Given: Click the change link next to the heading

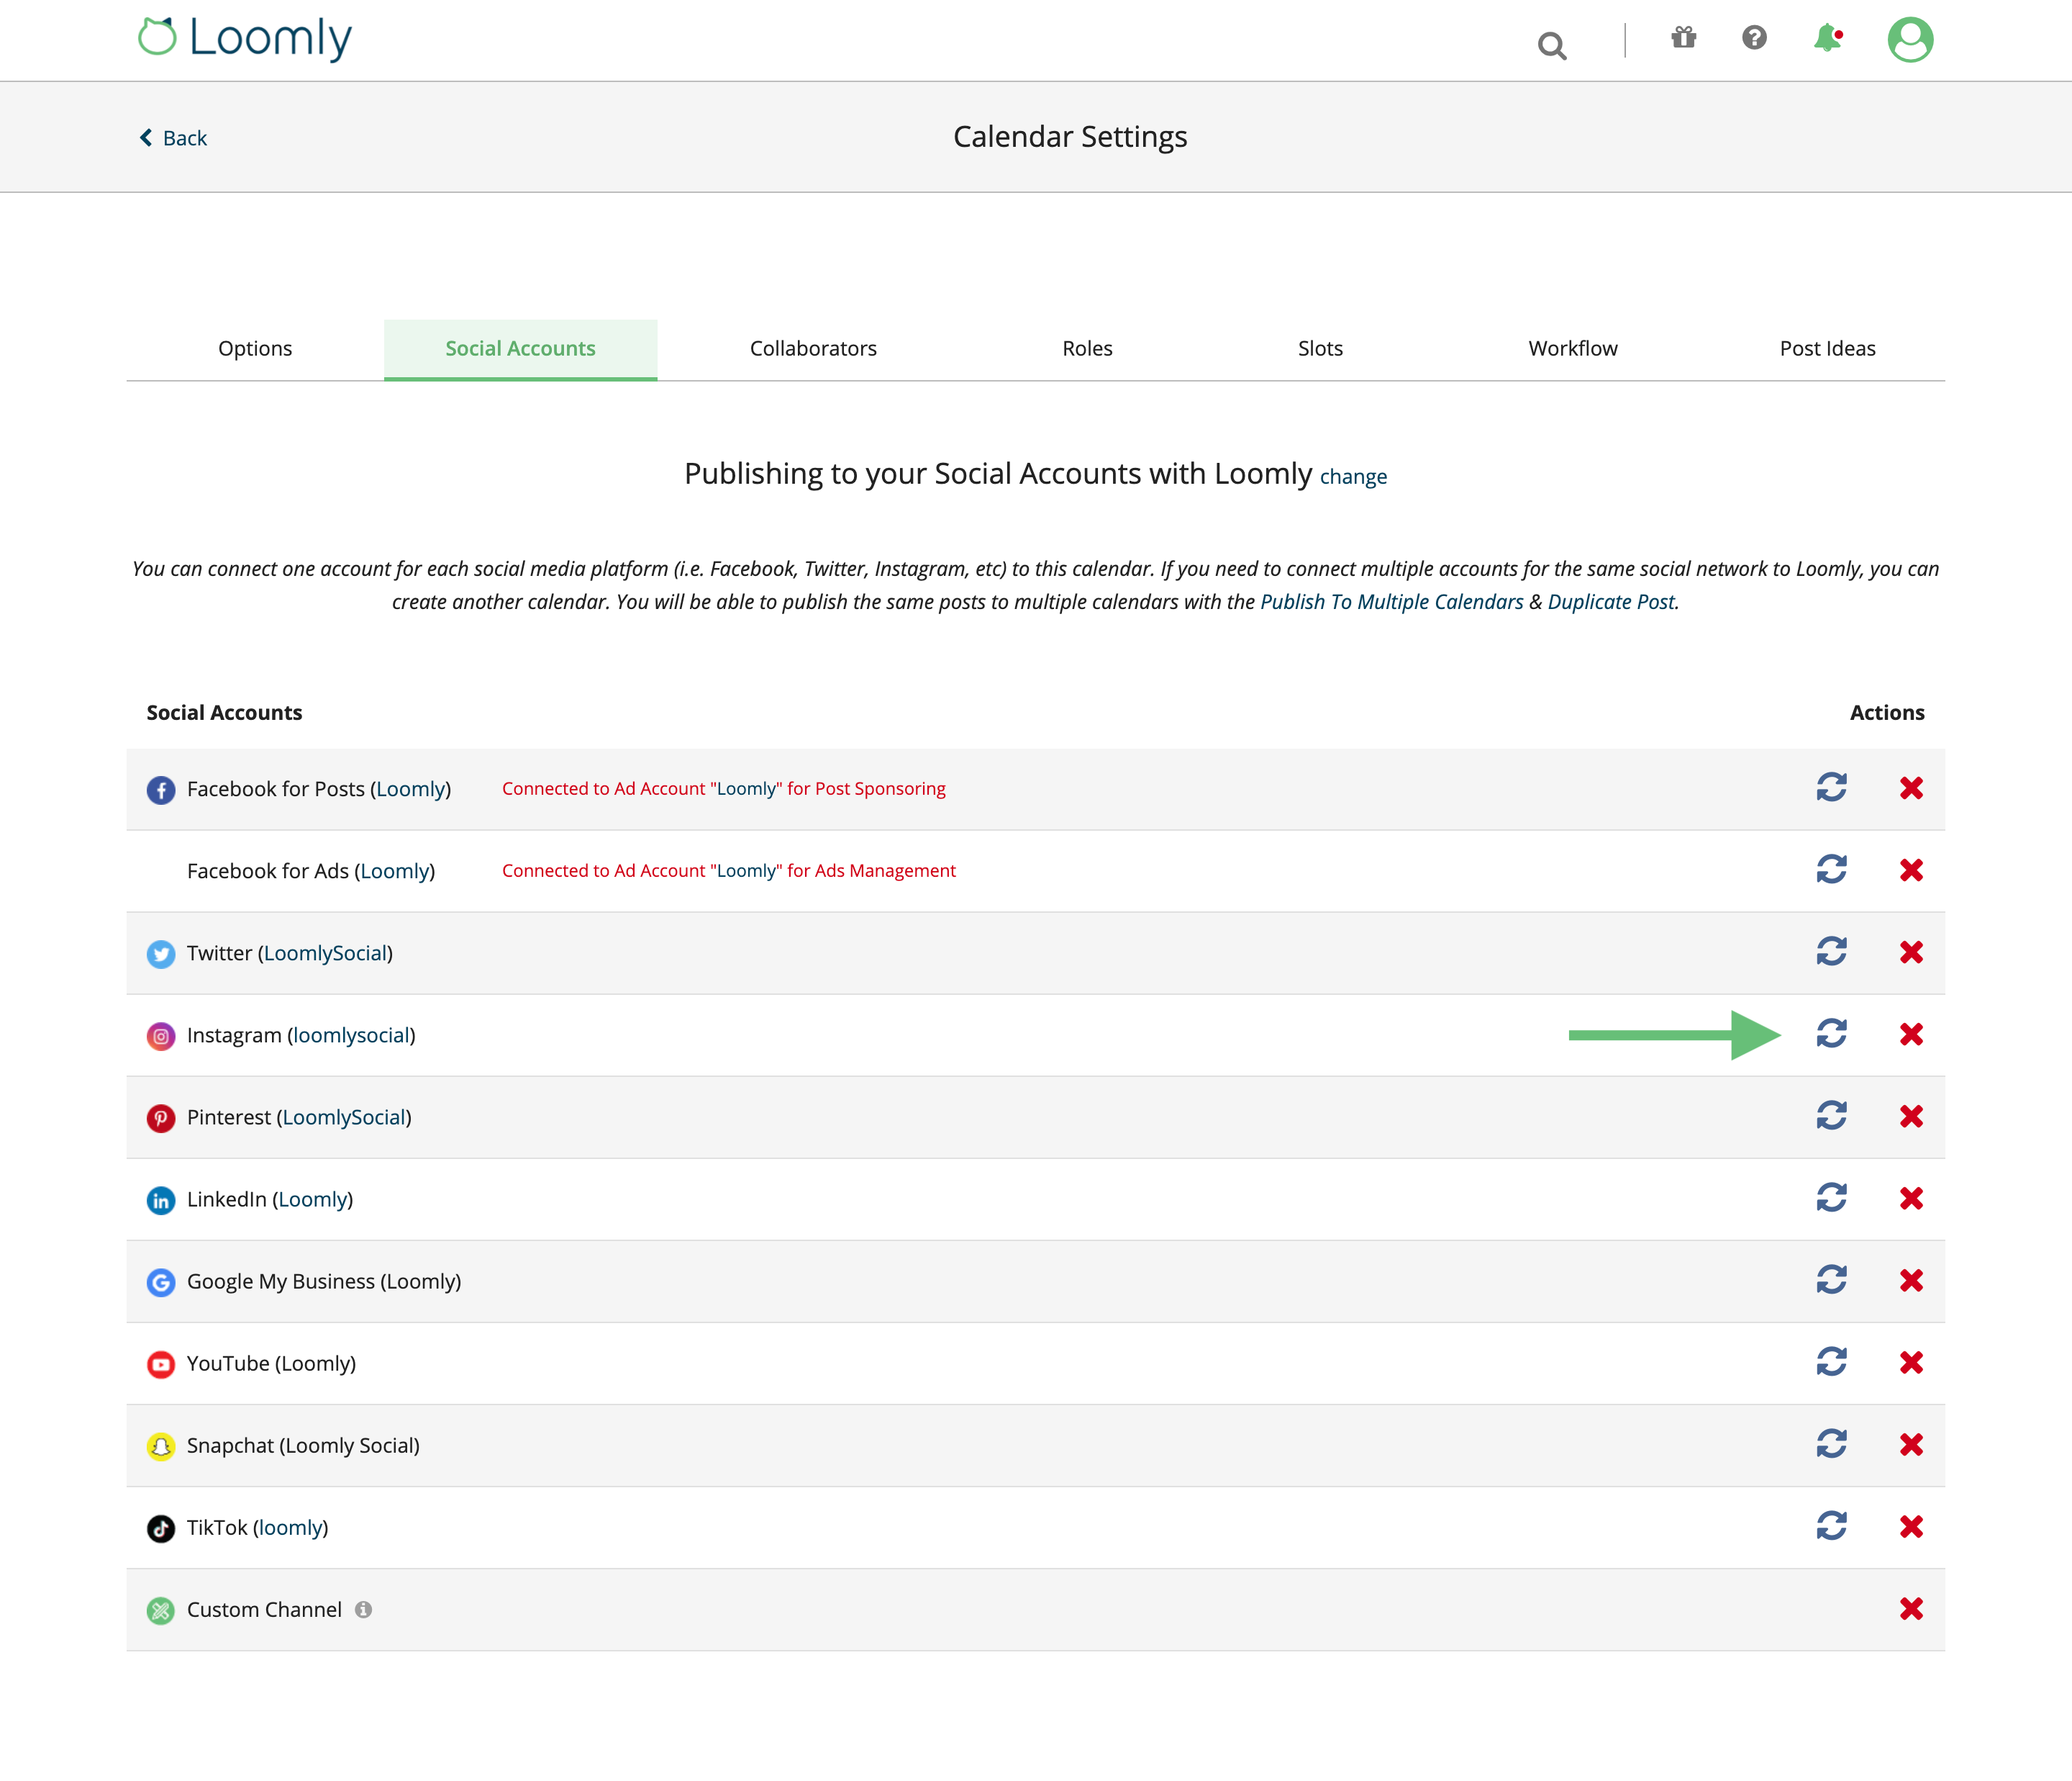Looking at the screenshot, I should click(1353, 477).
